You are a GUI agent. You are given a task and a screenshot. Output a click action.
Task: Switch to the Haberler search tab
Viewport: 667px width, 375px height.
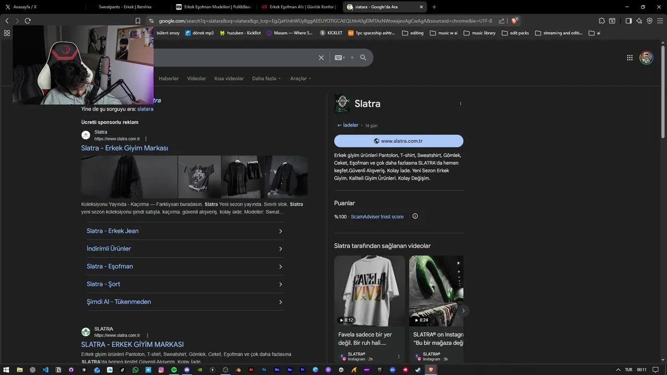(x=169, y=79)
